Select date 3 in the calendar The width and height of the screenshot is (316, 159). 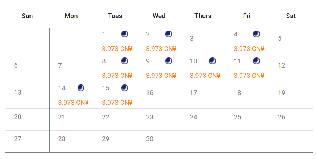coord(191,39)
